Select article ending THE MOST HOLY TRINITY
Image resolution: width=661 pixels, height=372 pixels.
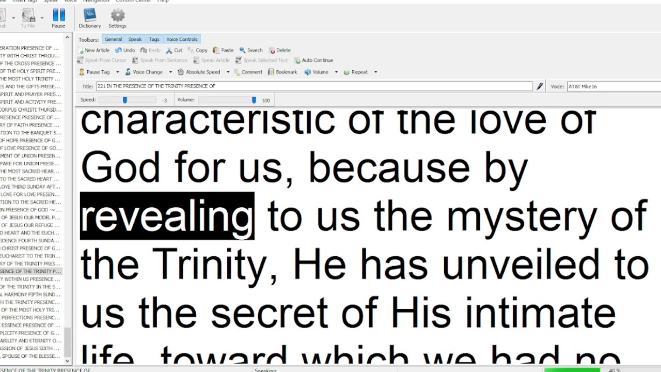coord(31,79)
